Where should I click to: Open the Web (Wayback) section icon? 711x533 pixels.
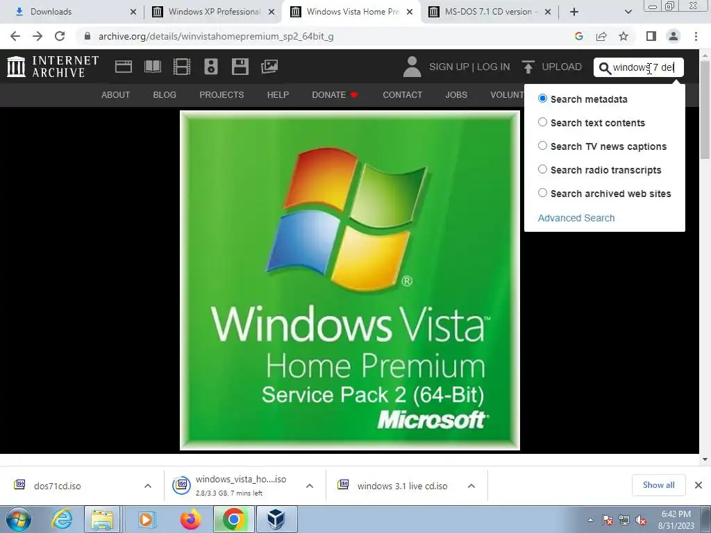124,67
